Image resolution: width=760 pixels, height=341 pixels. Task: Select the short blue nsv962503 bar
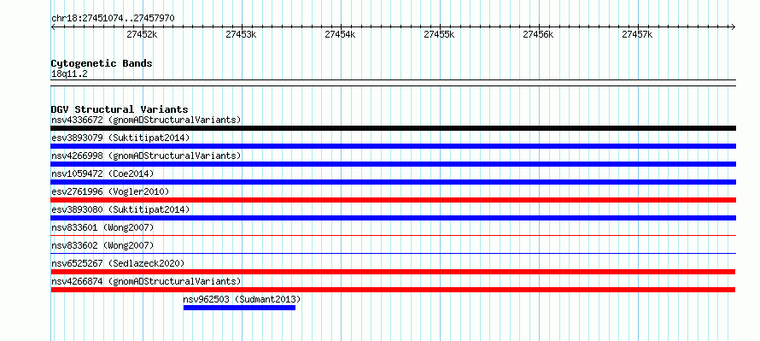click(x=239, y=308)
